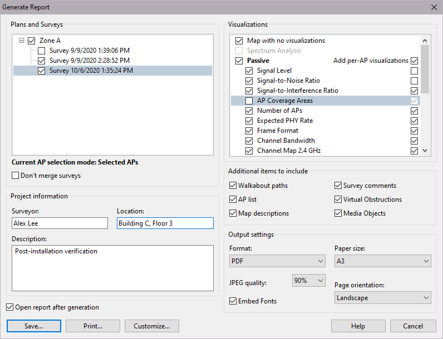The height and width of the screenshot is (339, 443).
Task: Enable the AP Coverage Areas visualization
Action: click(249, 101)
